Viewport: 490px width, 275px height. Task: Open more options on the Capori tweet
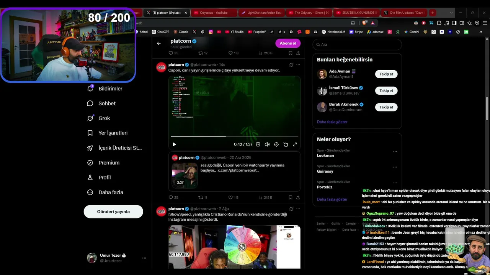pos(298,65)
